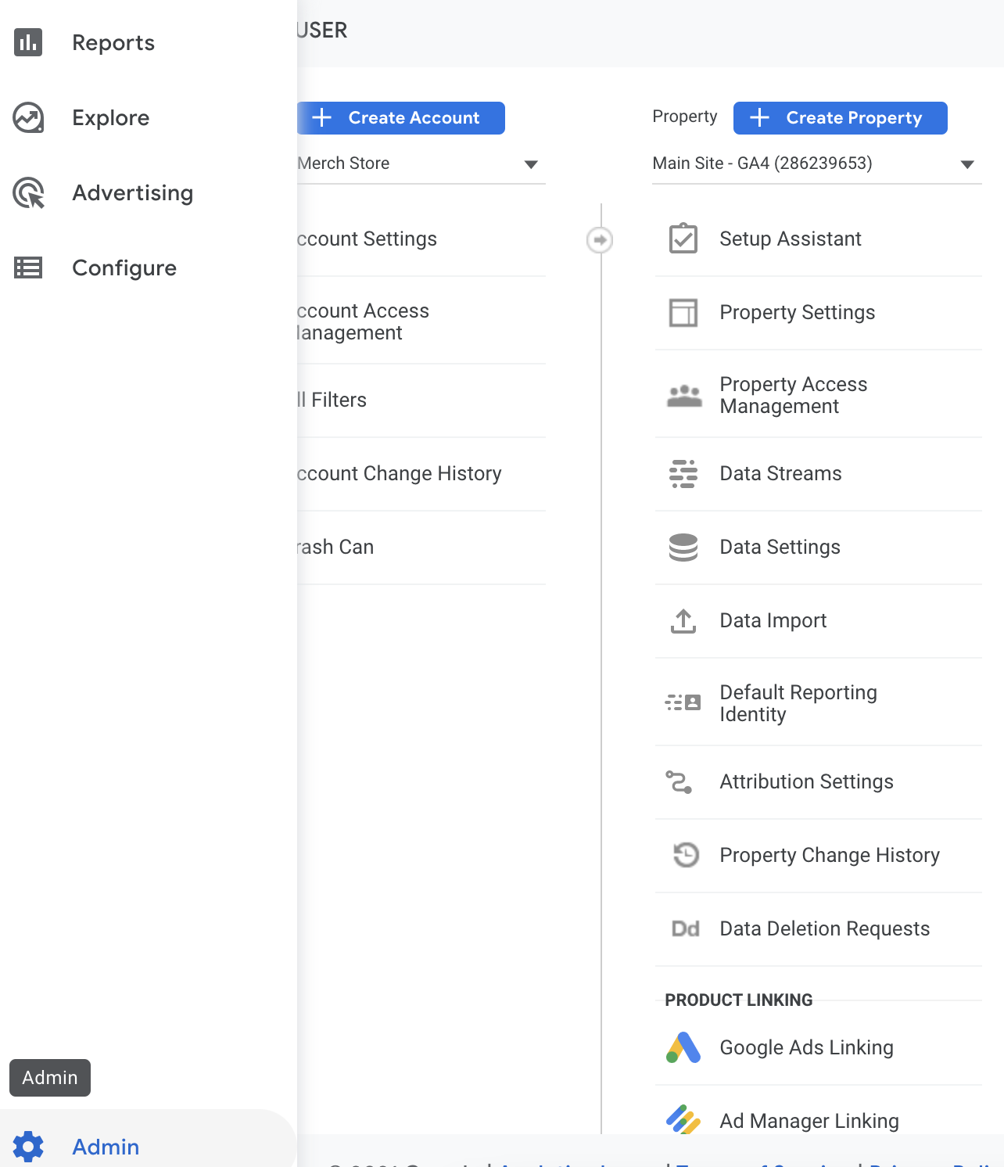Screen dimensions: 1004x1167
Task: Select the Google Ads Linking logo
Action: pyautogui.click(x=683, y=1047)
